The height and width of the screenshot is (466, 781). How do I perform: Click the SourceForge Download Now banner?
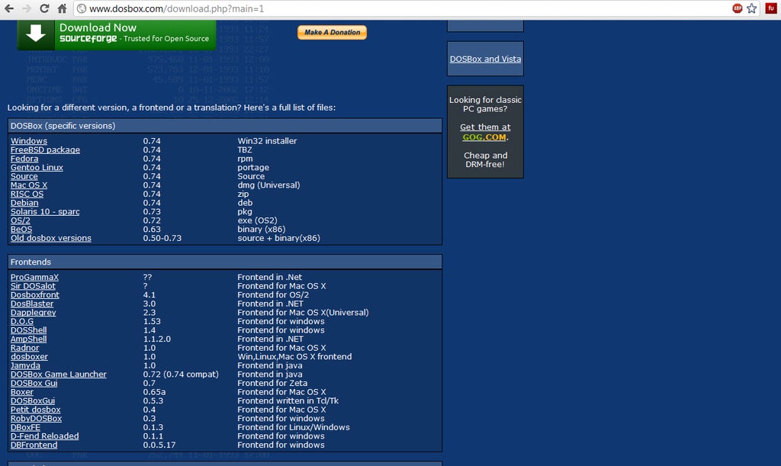tap(117, 34)
